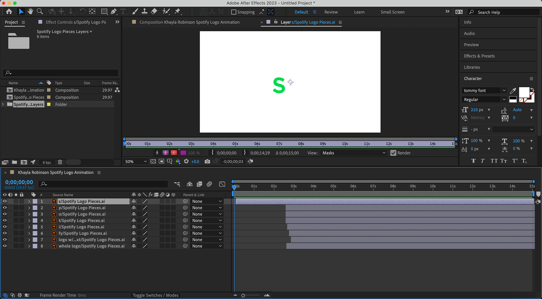The image size is (542, 299).
Task: Expand hidden panel tabs with double chevron in Project panel
Action: [x=117, y=22]
